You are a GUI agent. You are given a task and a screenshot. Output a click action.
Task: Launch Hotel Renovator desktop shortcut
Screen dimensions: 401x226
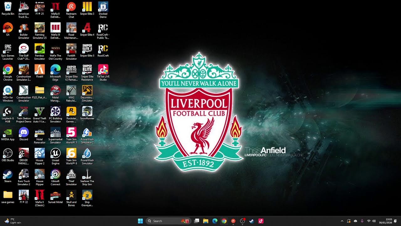39,136
